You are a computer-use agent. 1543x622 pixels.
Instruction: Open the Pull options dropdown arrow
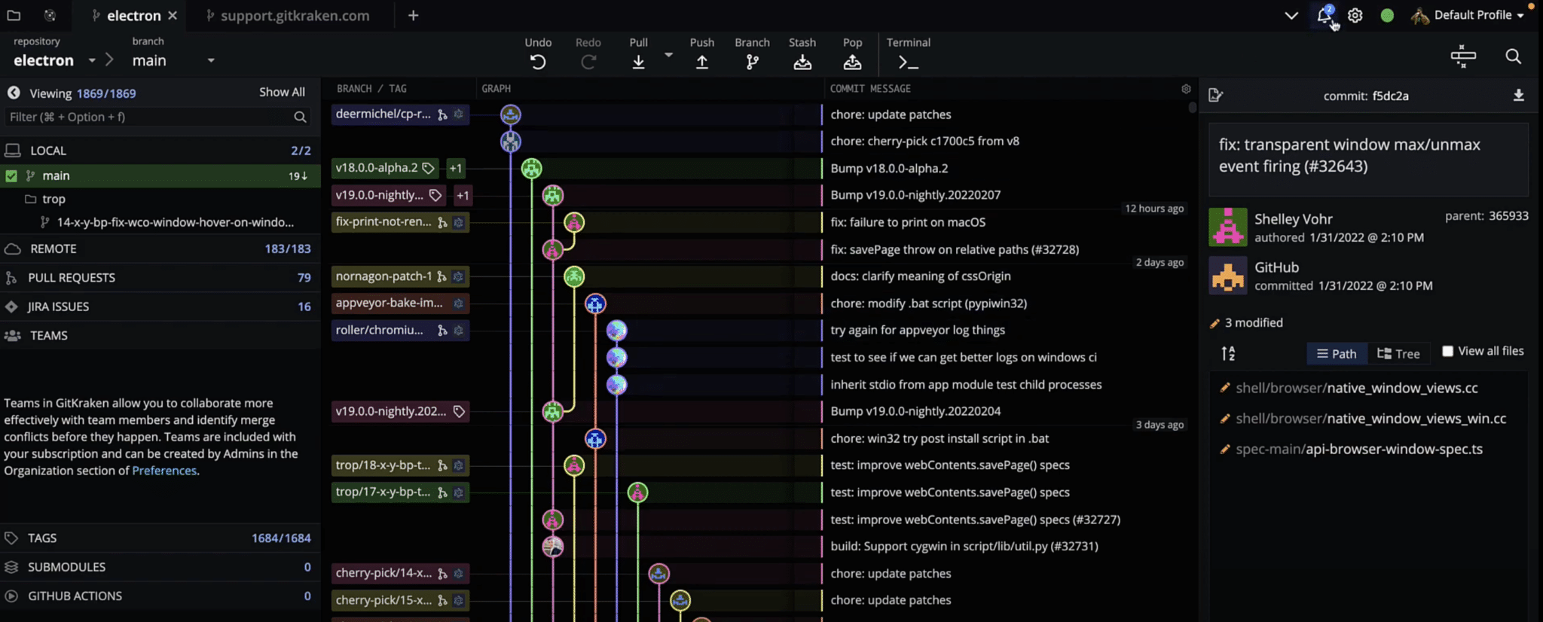(x=668, y=55)
